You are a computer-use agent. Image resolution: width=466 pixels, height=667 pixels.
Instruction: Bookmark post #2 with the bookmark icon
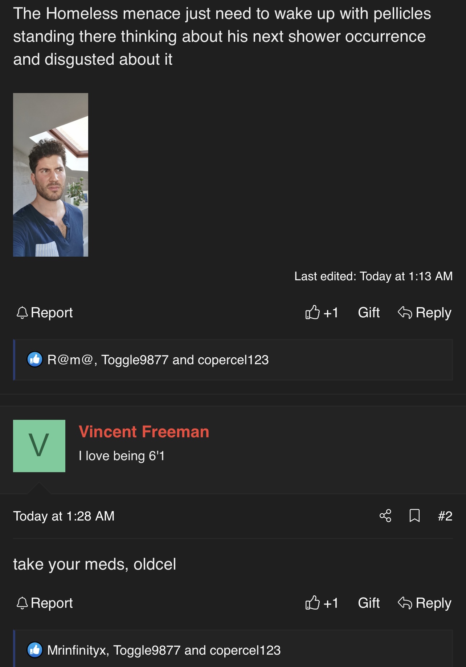click(x=414, y=516)
